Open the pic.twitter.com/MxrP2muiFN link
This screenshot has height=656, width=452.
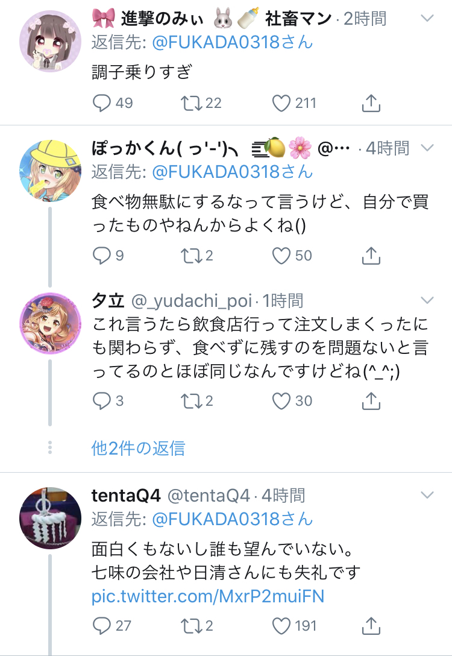pos(208,596)
